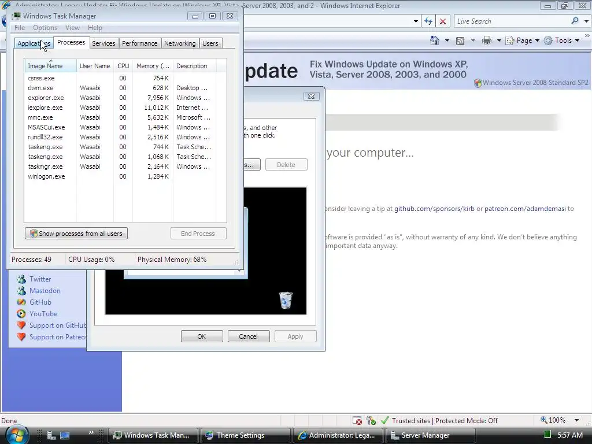Viewport: 592px width, 444px height.
Task: Open the File menu in Task Manager
Action: (20, 28)
